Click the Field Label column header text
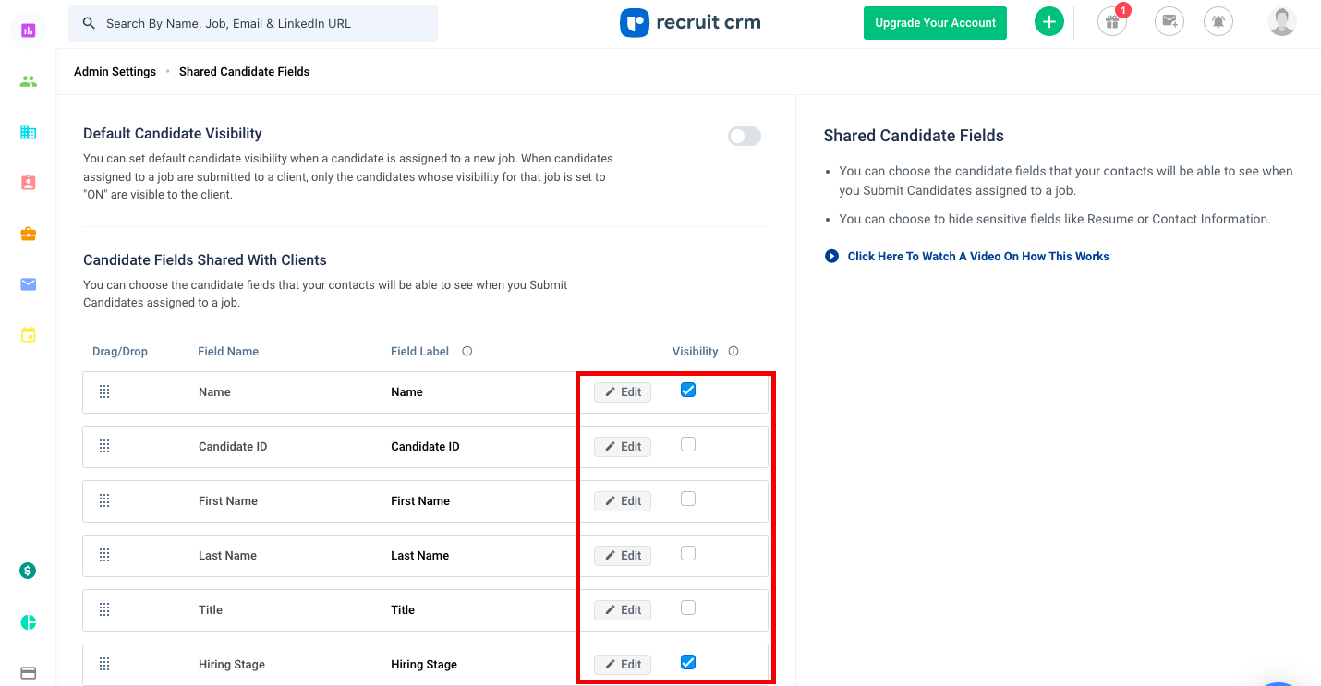Image resolution: width=1321 pixels, height=686 pixels. (419, 352)
